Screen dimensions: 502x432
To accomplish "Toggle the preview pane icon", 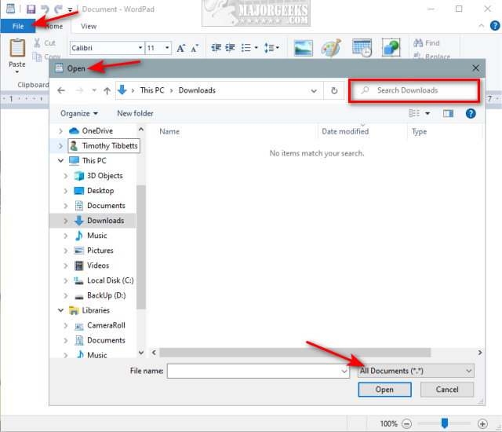I will [448, 113].
